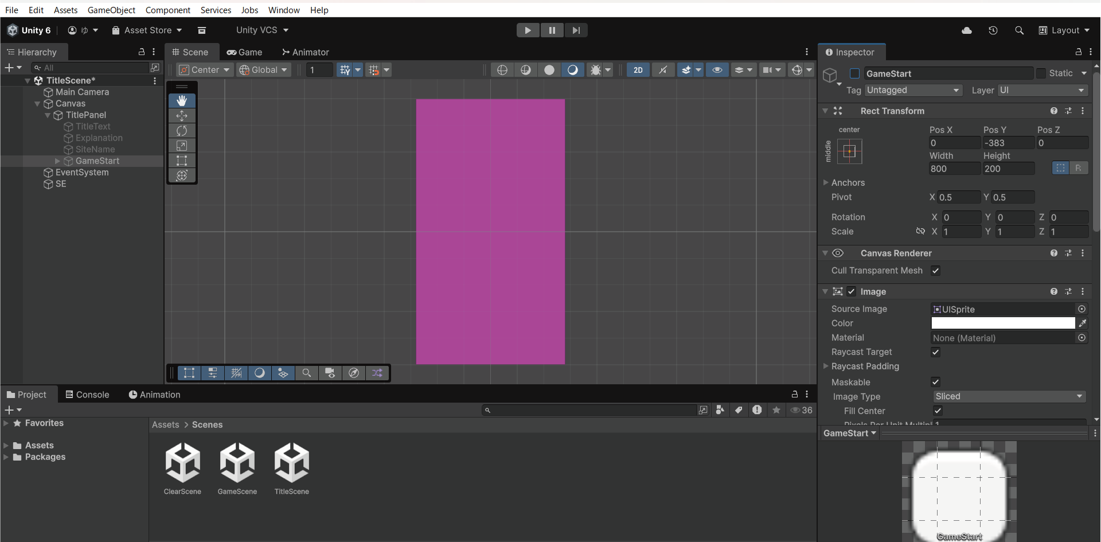
Task: Toggle the Cull Transparent Mesh checkbox
Action: click(x=935, y=271)
